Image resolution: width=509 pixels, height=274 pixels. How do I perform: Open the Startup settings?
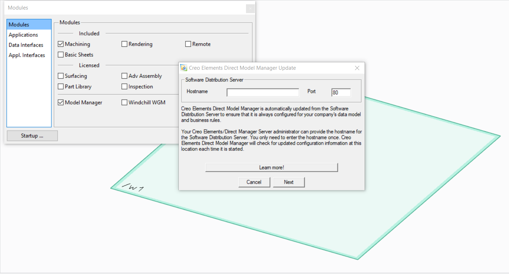(32, 136)
